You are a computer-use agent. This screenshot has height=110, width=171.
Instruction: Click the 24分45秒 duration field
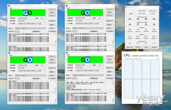tap(89, 68)
